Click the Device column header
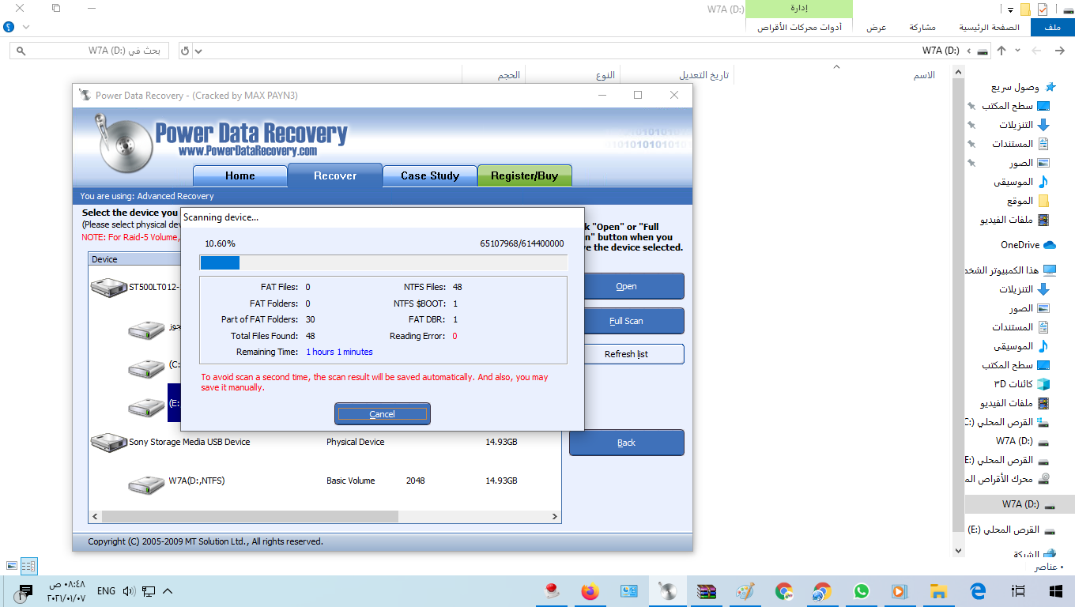The width and height of the screenshot is (1075, 607). point(134,259)
